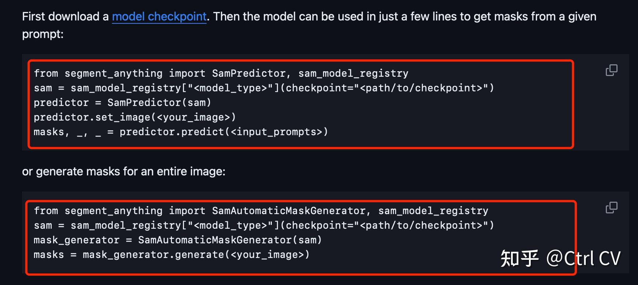Image resolution: width=638 pixels, height=285 pixels.
Task: Click the sam_model_registry assignment in the second code block
Action: tap(264, 225)
